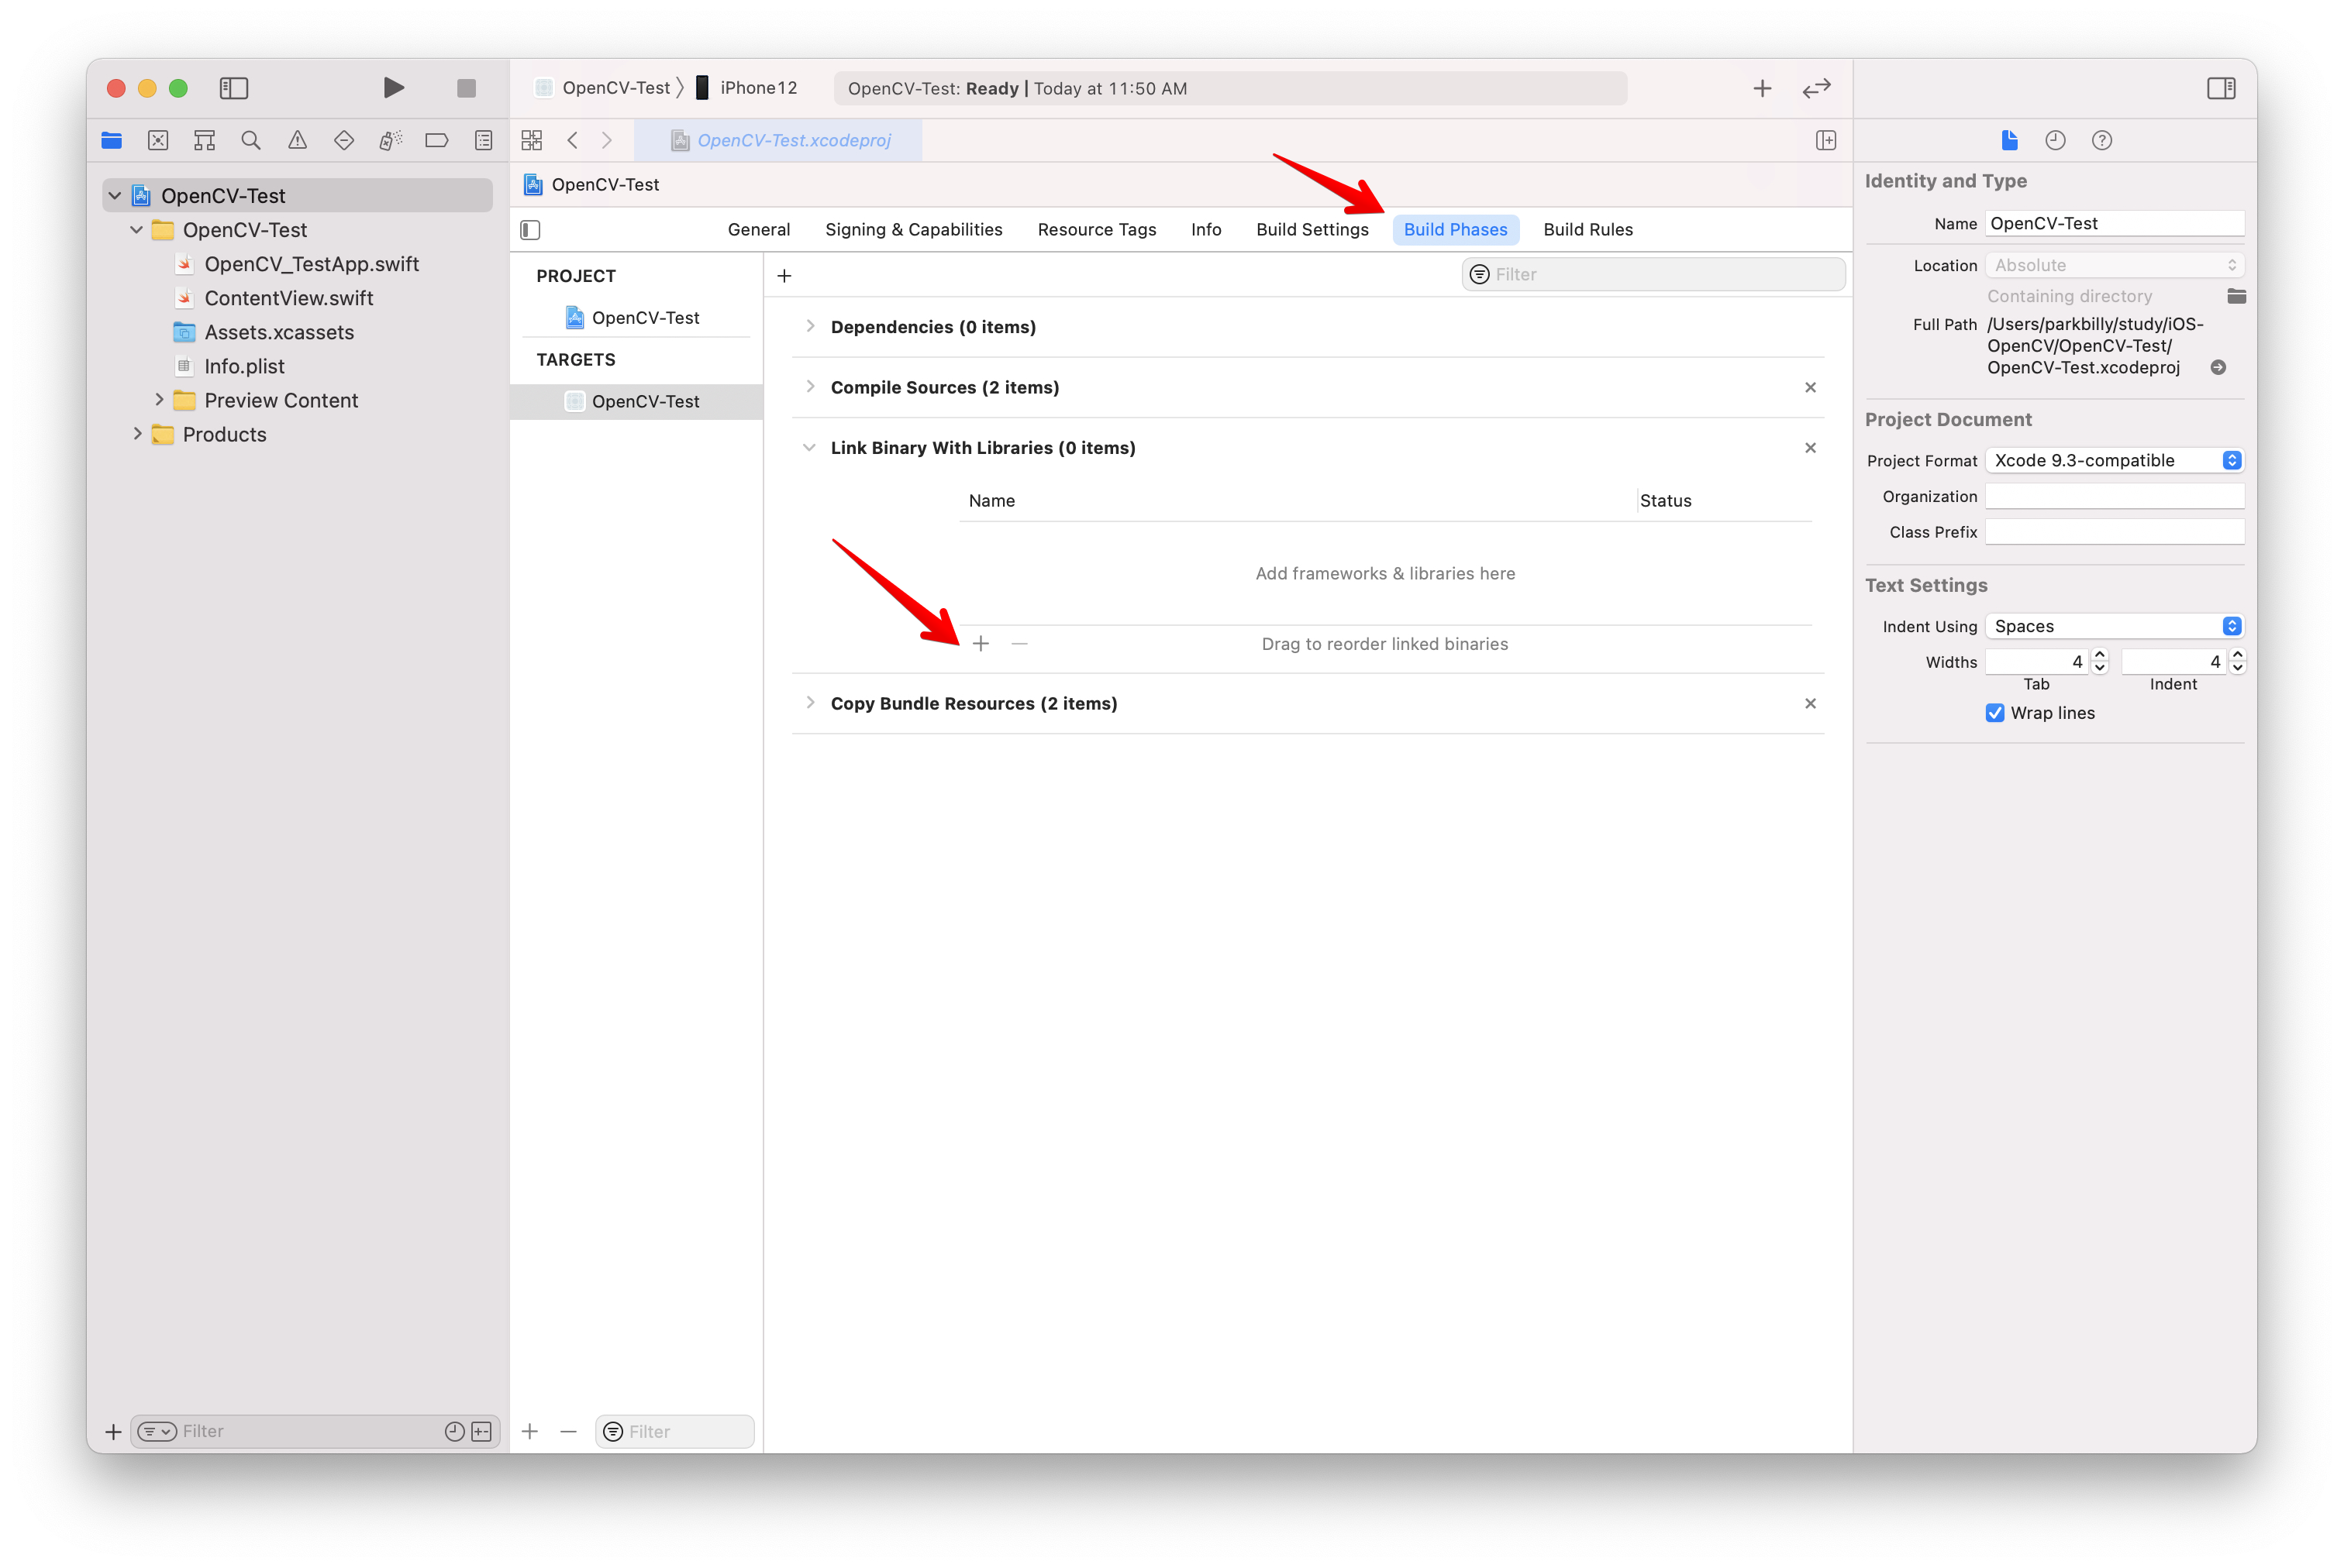Image resolution: width=2344 pixels, height=1568 pixels.
Task: Choose the iPhone12 run destination
Action: (x=746, y=88)
